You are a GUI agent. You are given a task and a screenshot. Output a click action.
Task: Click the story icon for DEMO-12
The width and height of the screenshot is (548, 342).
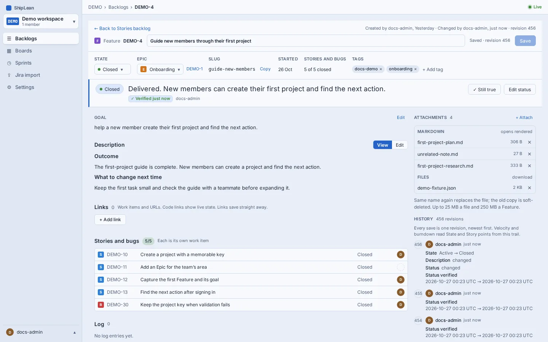(101, 280)
